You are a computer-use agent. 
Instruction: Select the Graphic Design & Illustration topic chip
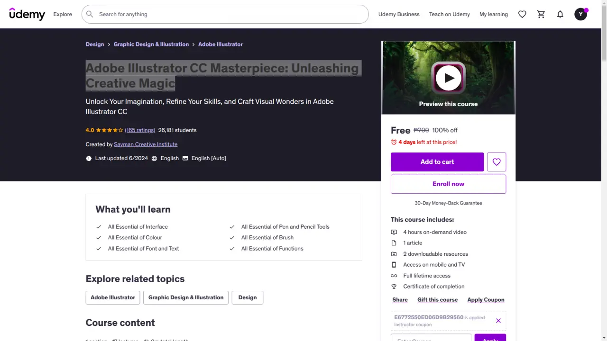pyautogui.click(x=186, y=297)
